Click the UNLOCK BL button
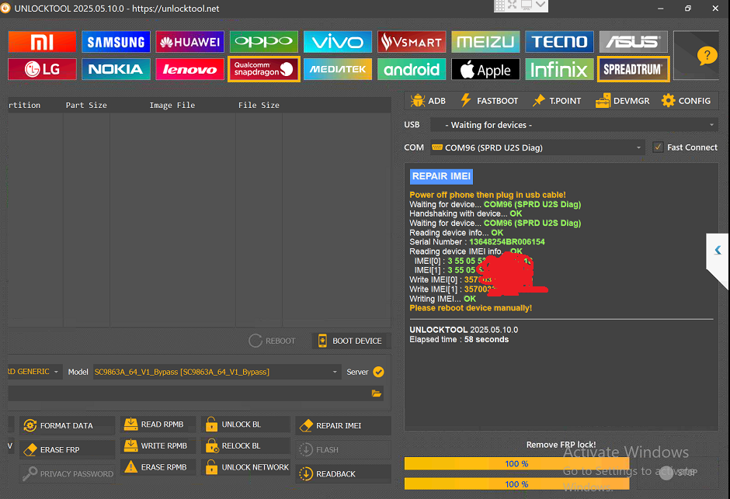Image resolution: width=730 pixels, height=499 pixels. [246, 424]
